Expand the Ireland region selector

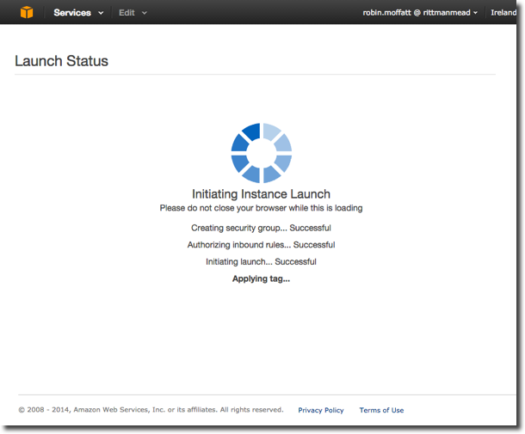click(503, 13)
